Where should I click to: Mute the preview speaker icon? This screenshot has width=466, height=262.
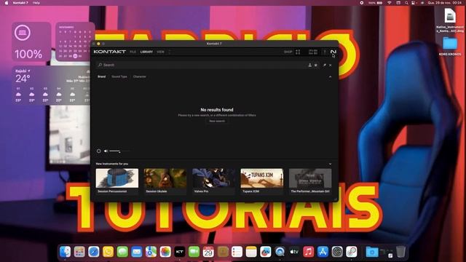(106, 151)
